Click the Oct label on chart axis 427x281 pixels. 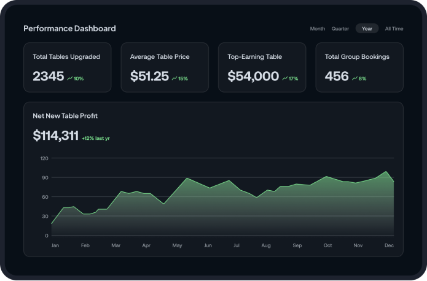point(327,245)
